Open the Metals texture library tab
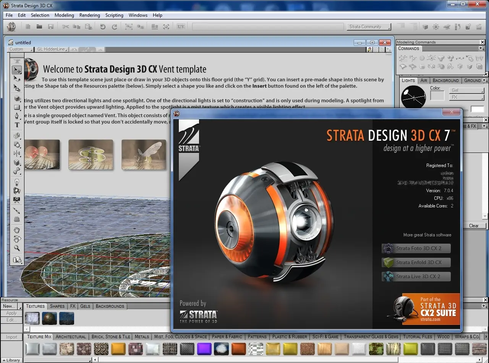Screen dimensions: 489x363 coord(142,337)
